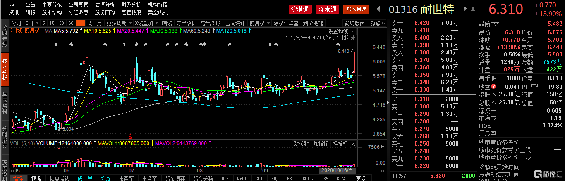Click the MA60 up-arrow marker
The height and width of the screenshot is (181, 565).
(213, 31)
